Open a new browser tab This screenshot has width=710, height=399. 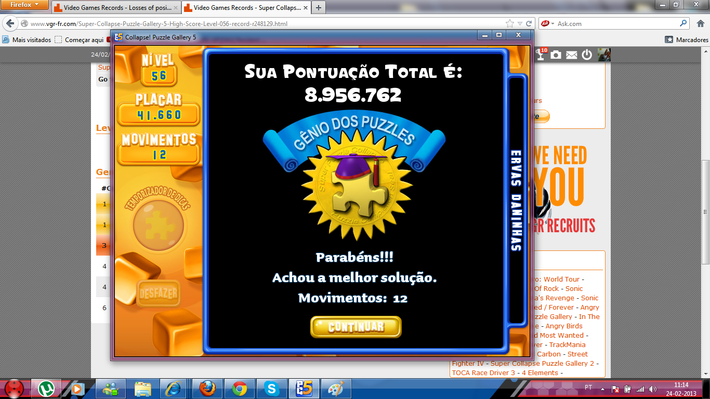pyautogui.click(x=318, y=8)
